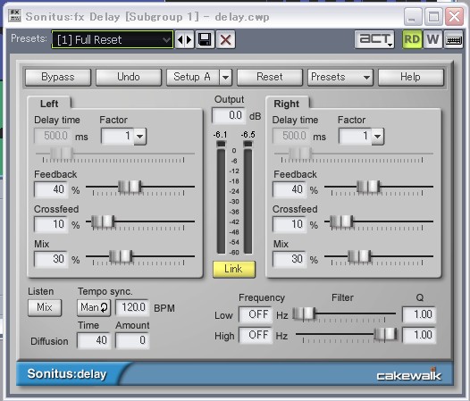Click the High filter Q value field
This screenshot has width=470, height=401.
pos(419,335)
